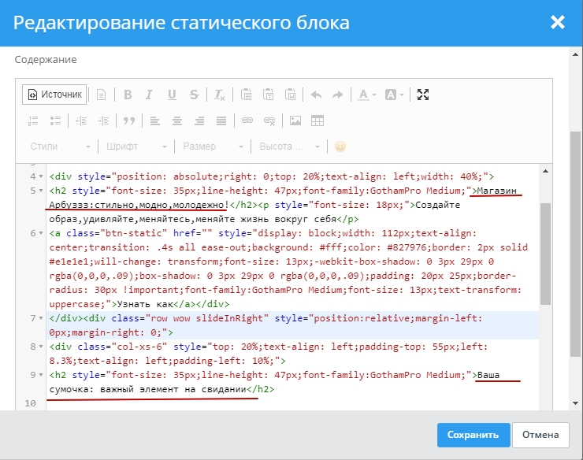This screenshot has width=583, height=460.
Task: Collapse code fold arrow on line 5
Action: (x=42, y=191)
